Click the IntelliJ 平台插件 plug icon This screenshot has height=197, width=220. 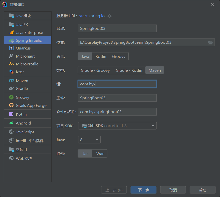pyautogui.click(x=11, y=140)
